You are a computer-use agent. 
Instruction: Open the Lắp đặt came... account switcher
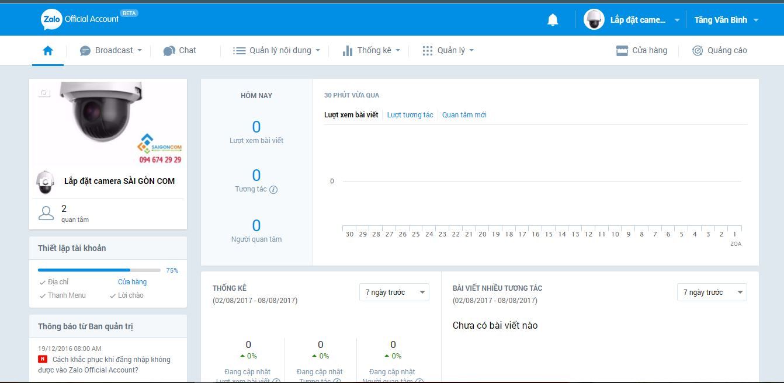tap(632, 20)
